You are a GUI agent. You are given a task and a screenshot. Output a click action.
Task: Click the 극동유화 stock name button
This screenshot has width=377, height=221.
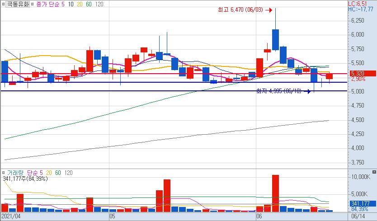(x=17, y=4)
